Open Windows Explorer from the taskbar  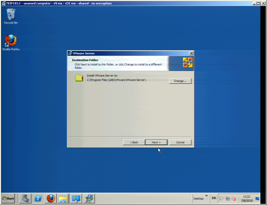[63, 198]
